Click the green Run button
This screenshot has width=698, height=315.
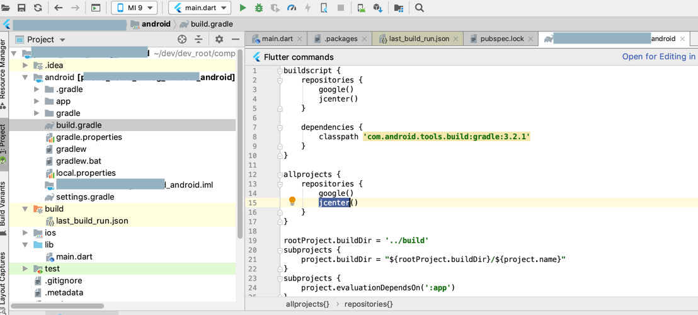click(243, 8)
